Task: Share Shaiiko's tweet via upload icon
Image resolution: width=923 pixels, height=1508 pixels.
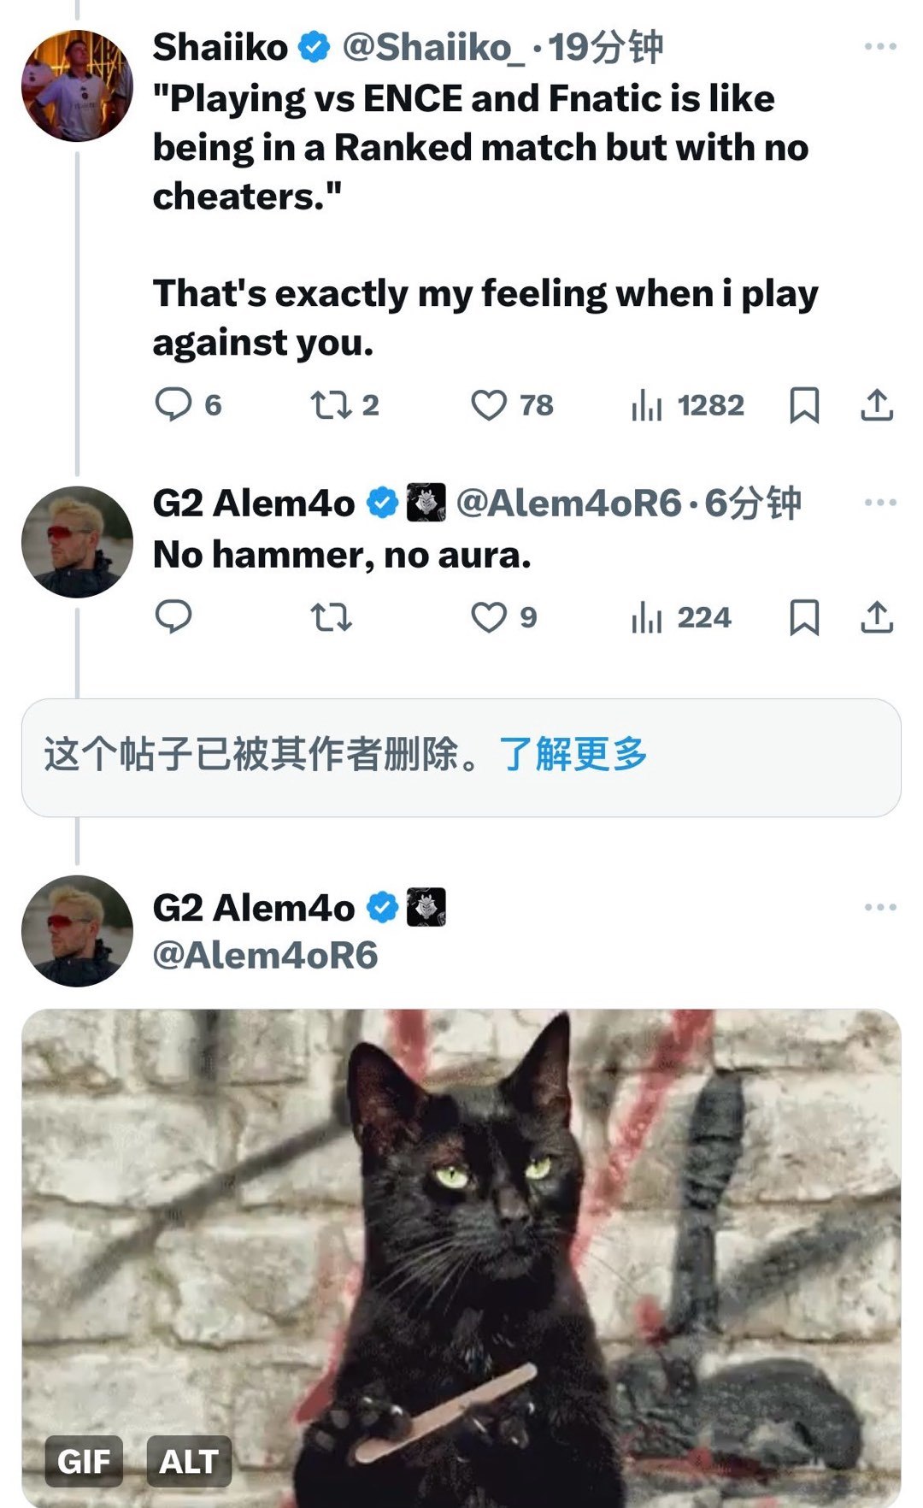Action: point(877,405)
